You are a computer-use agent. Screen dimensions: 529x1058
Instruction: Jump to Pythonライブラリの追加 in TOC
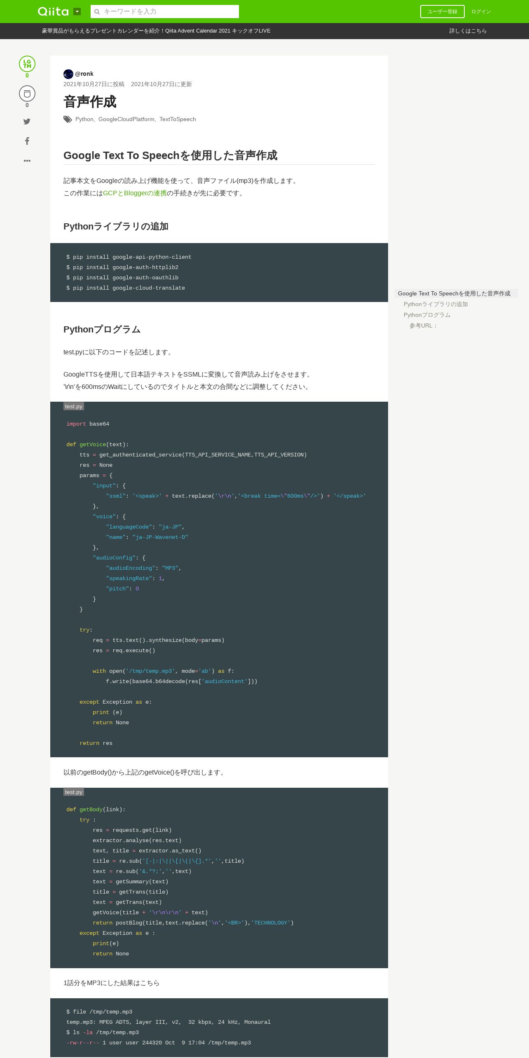tap(435, 304)
